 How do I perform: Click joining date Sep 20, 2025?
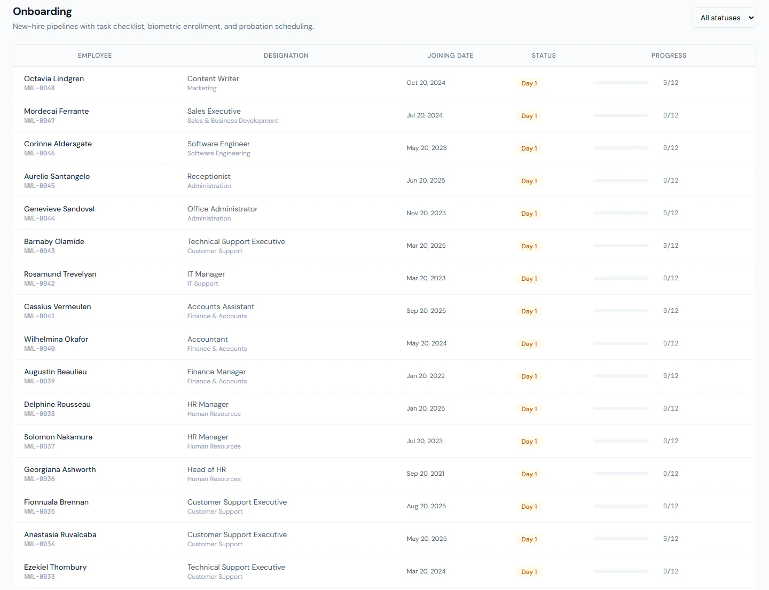coord(426,311)
